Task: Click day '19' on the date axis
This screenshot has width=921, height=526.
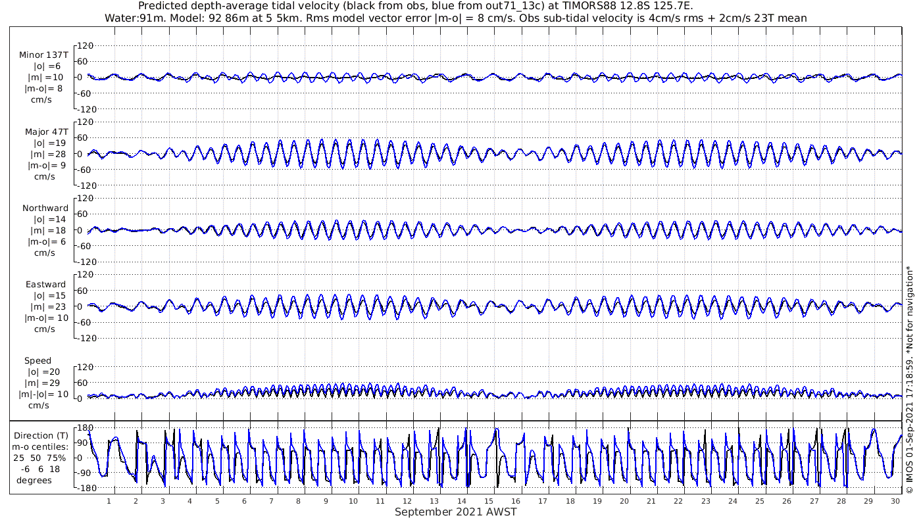Action: pos(597,501)
